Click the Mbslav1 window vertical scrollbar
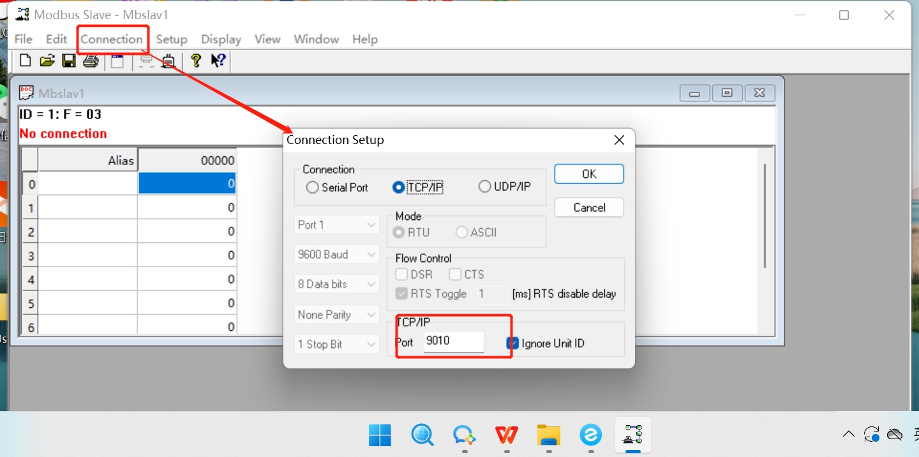 [765, 217]
